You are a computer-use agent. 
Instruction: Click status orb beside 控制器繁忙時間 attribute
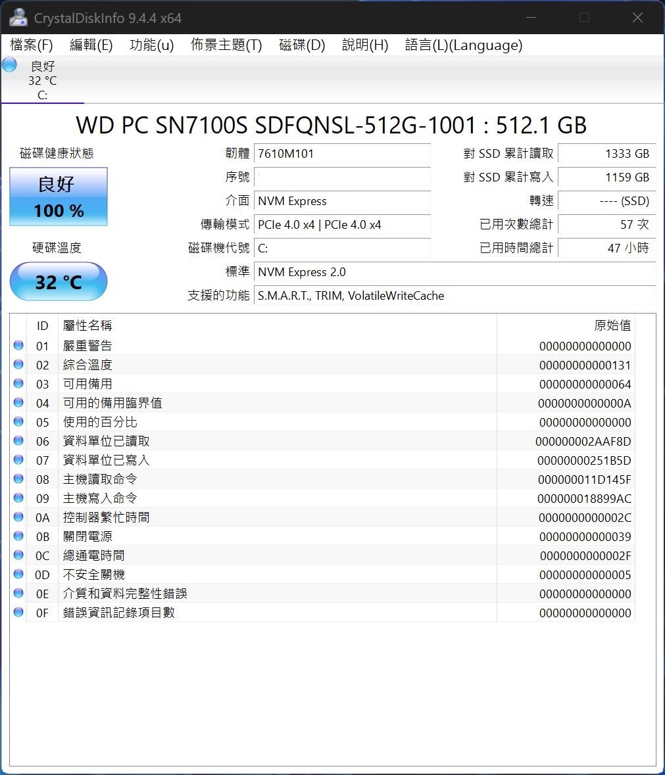[x=18, y=517]
